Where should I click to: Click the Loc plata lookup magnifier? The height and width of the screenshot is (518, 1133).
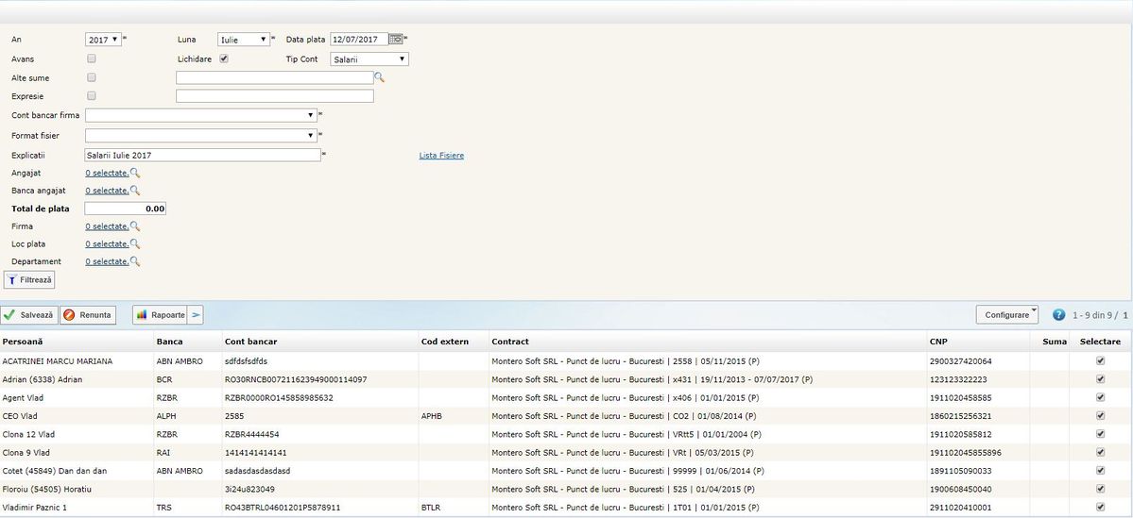(135, 244)
